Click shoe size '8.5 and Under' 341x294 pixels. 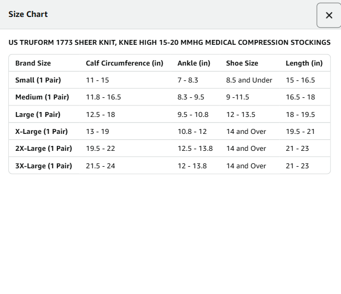click(249, 80)
